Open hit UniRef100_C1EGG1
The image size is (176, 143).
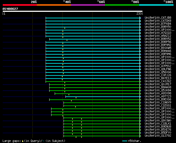158,106
